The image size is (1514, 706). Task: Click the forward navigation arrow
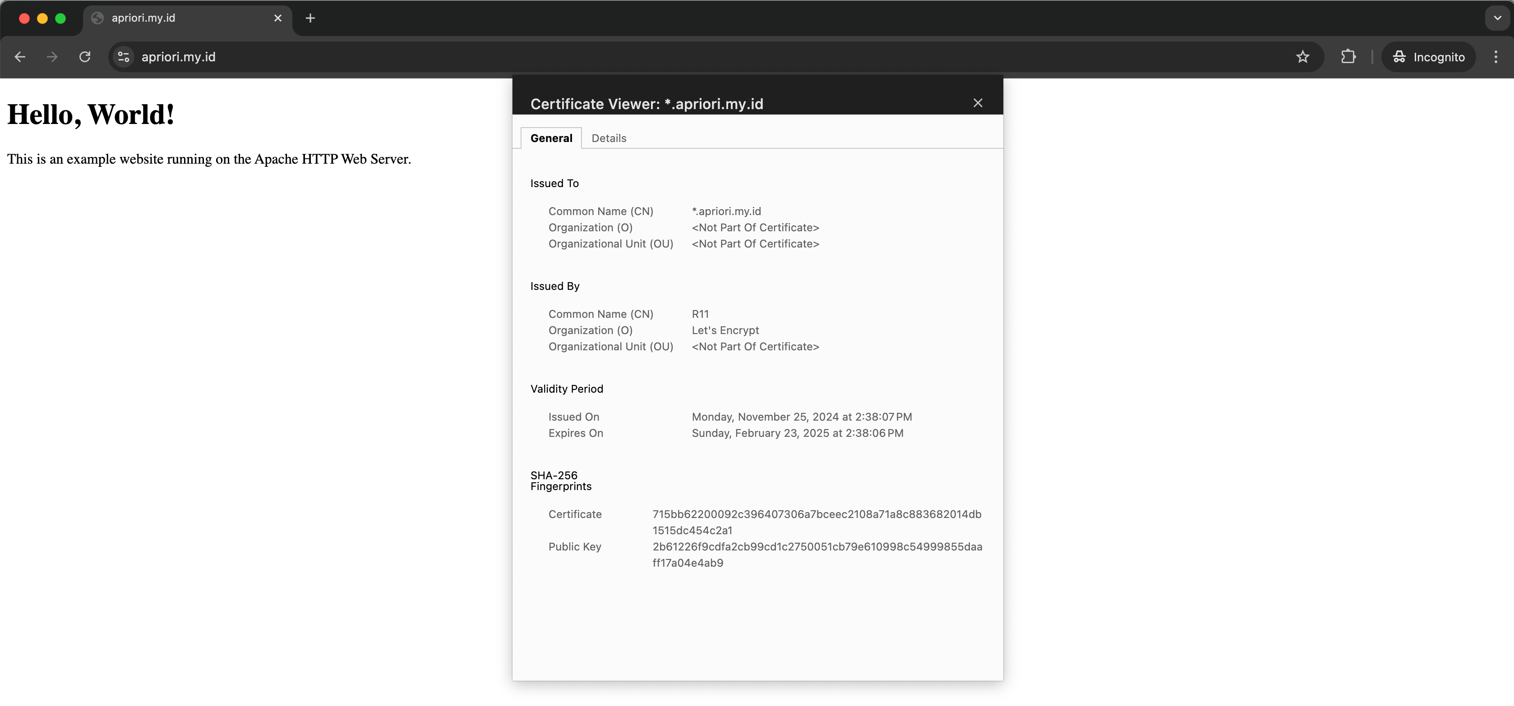(52, 57)
